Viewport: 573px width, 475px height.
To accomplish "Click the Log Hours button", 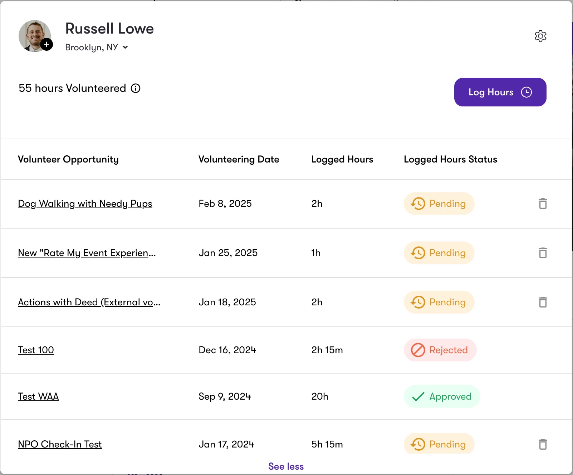I will coord(500,92).
